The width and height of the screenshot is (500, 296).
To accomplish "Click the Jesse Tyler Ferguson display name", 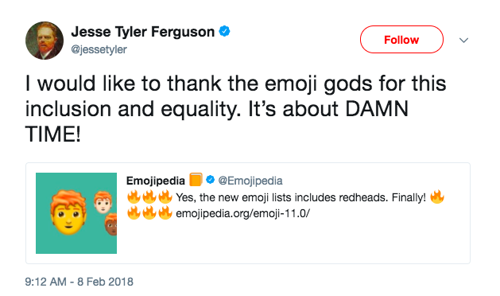I will [143, 32].
